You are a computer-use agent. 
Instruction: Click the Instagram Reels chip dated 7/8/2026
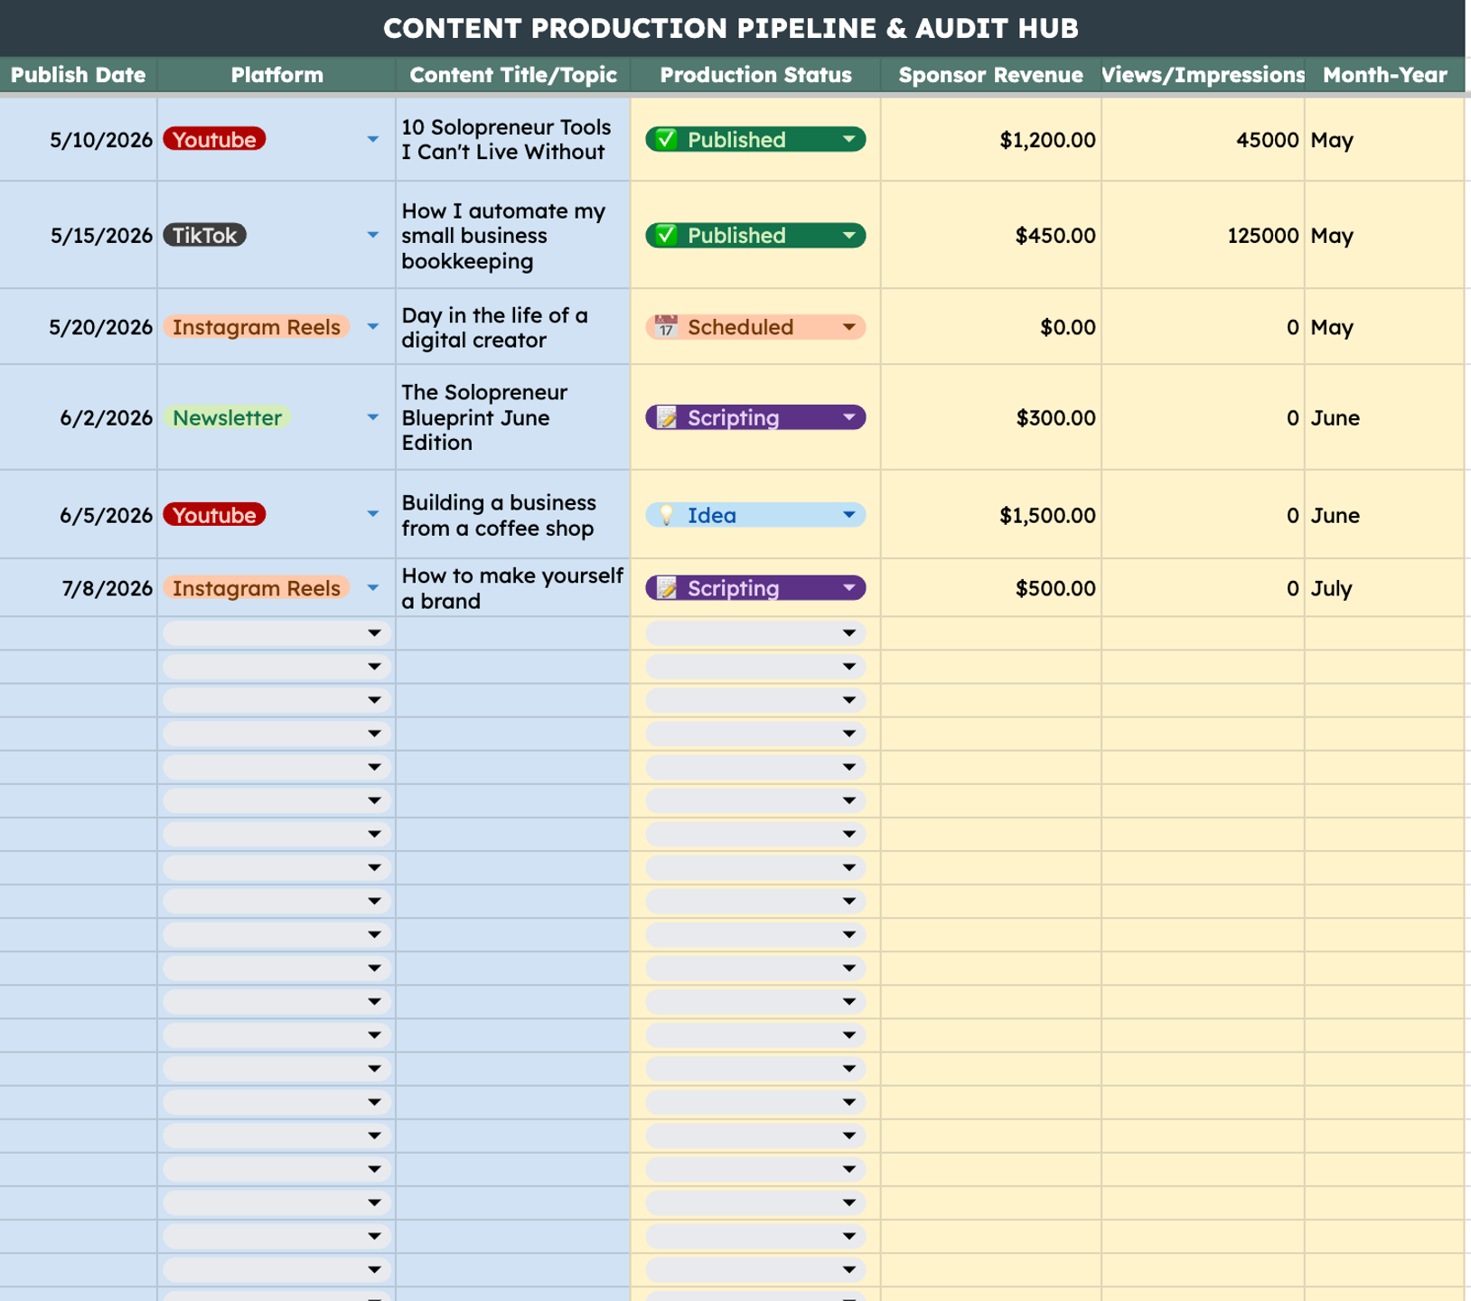[x=256, y=588]
